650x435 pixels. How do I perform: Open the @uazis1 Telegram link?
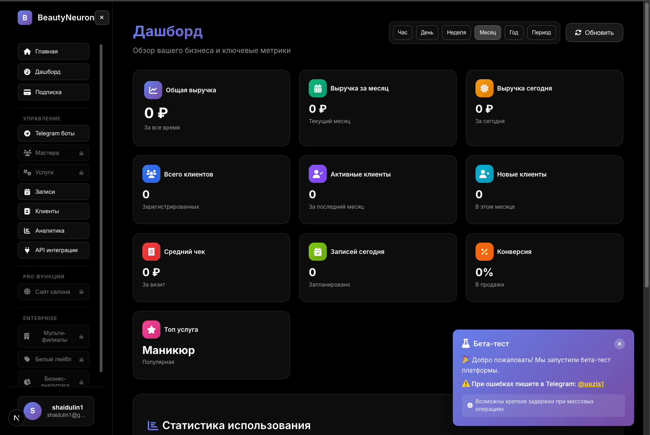(x=591, y=384)
